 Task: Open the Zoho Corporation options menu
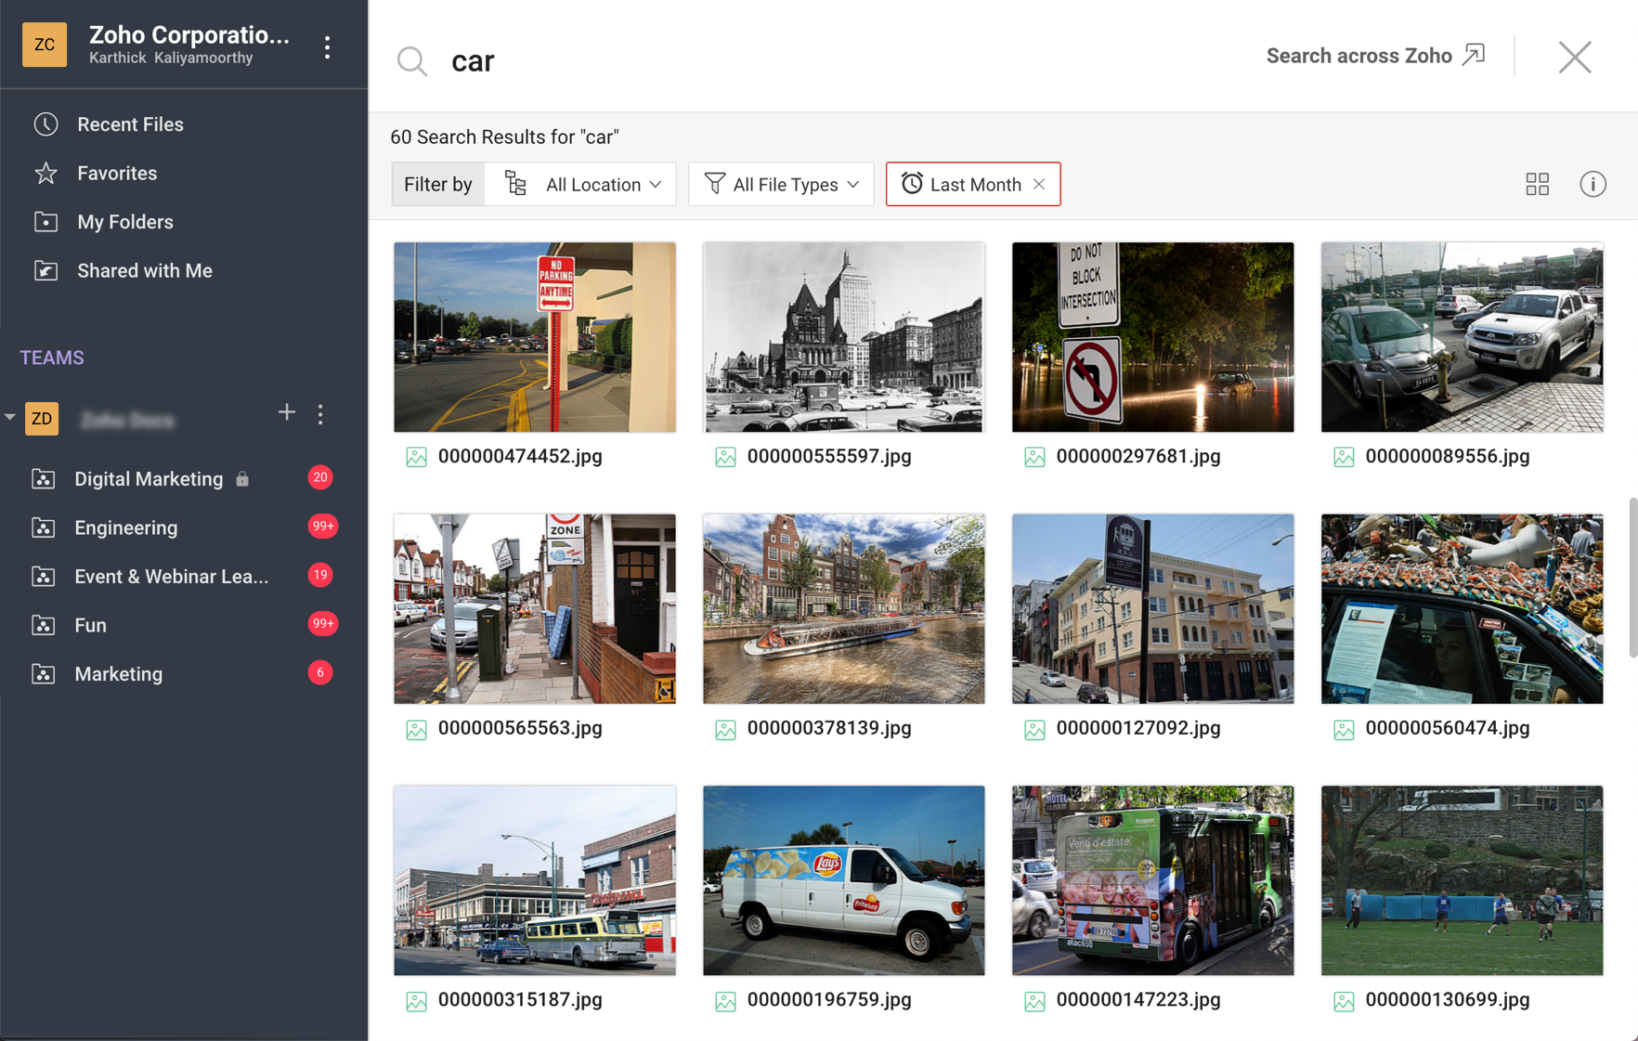click(x=328, y=46)
